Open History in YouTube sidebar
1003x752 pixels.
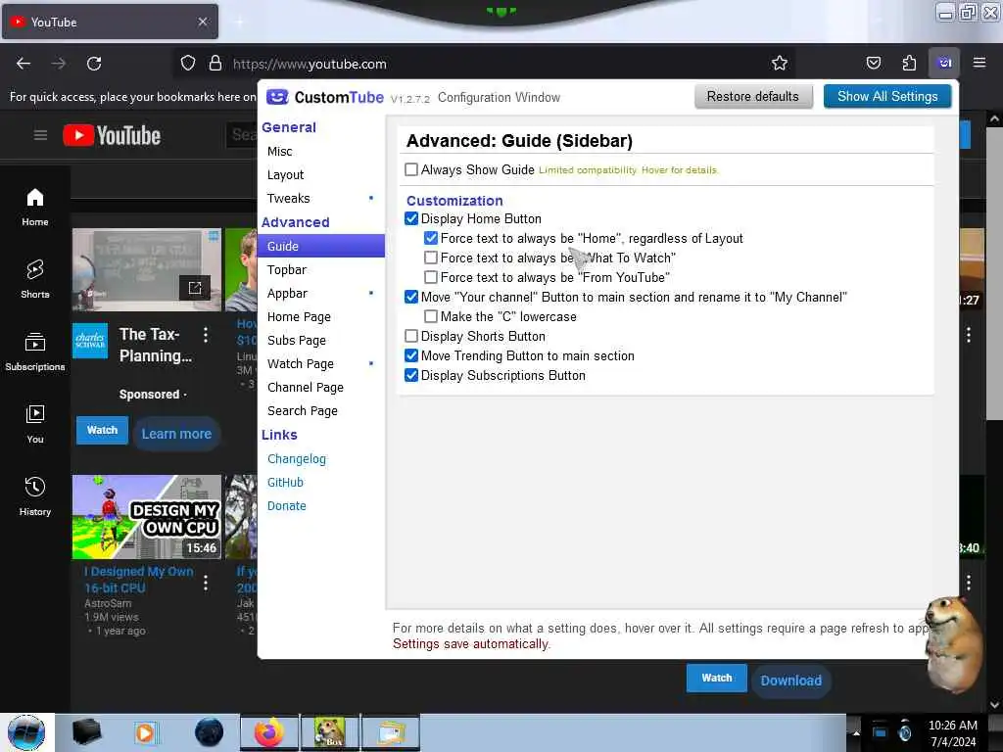click(35, 496)
